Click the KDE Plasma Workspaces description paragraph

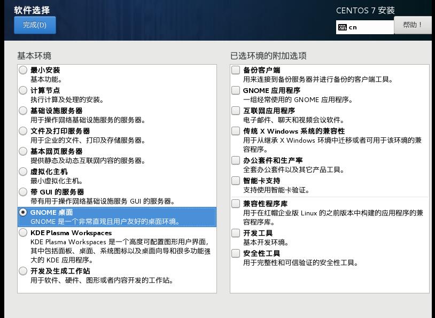pyautogui.click(x=120, y=251)
